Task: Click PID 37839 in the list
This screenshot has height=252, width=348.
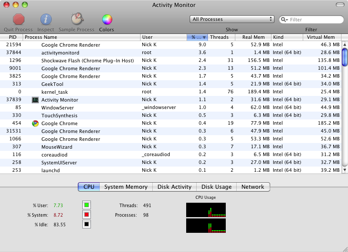Action: 13,100
